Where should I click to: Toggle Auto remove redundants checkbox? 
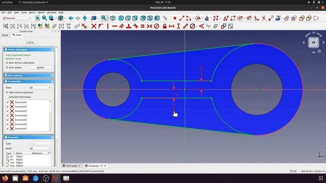tap(7, 63)
